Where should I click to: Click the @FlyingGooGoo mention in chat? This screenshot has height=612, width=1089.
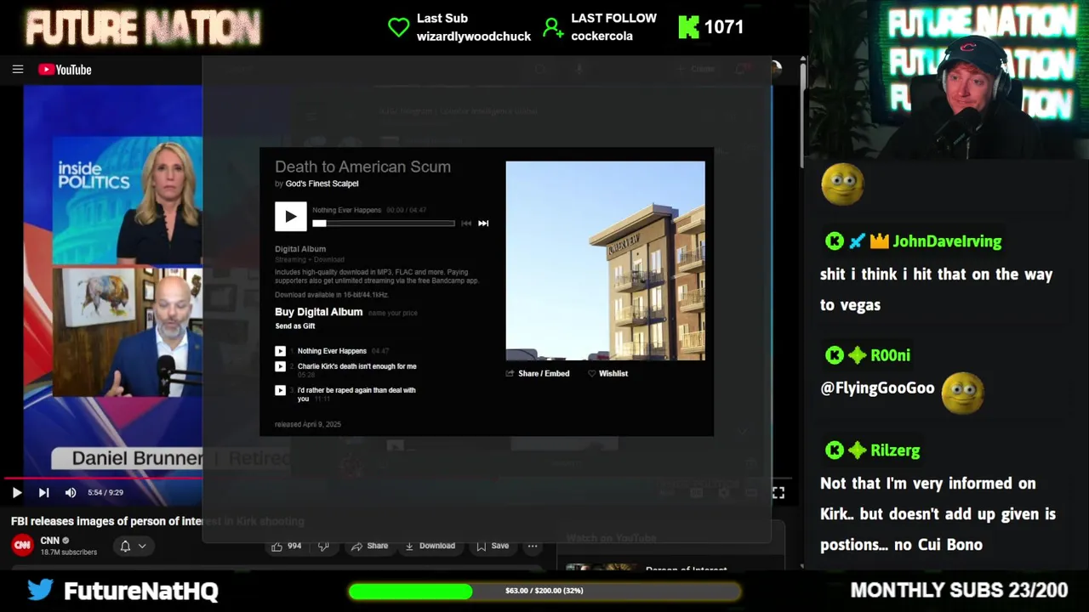877,388
